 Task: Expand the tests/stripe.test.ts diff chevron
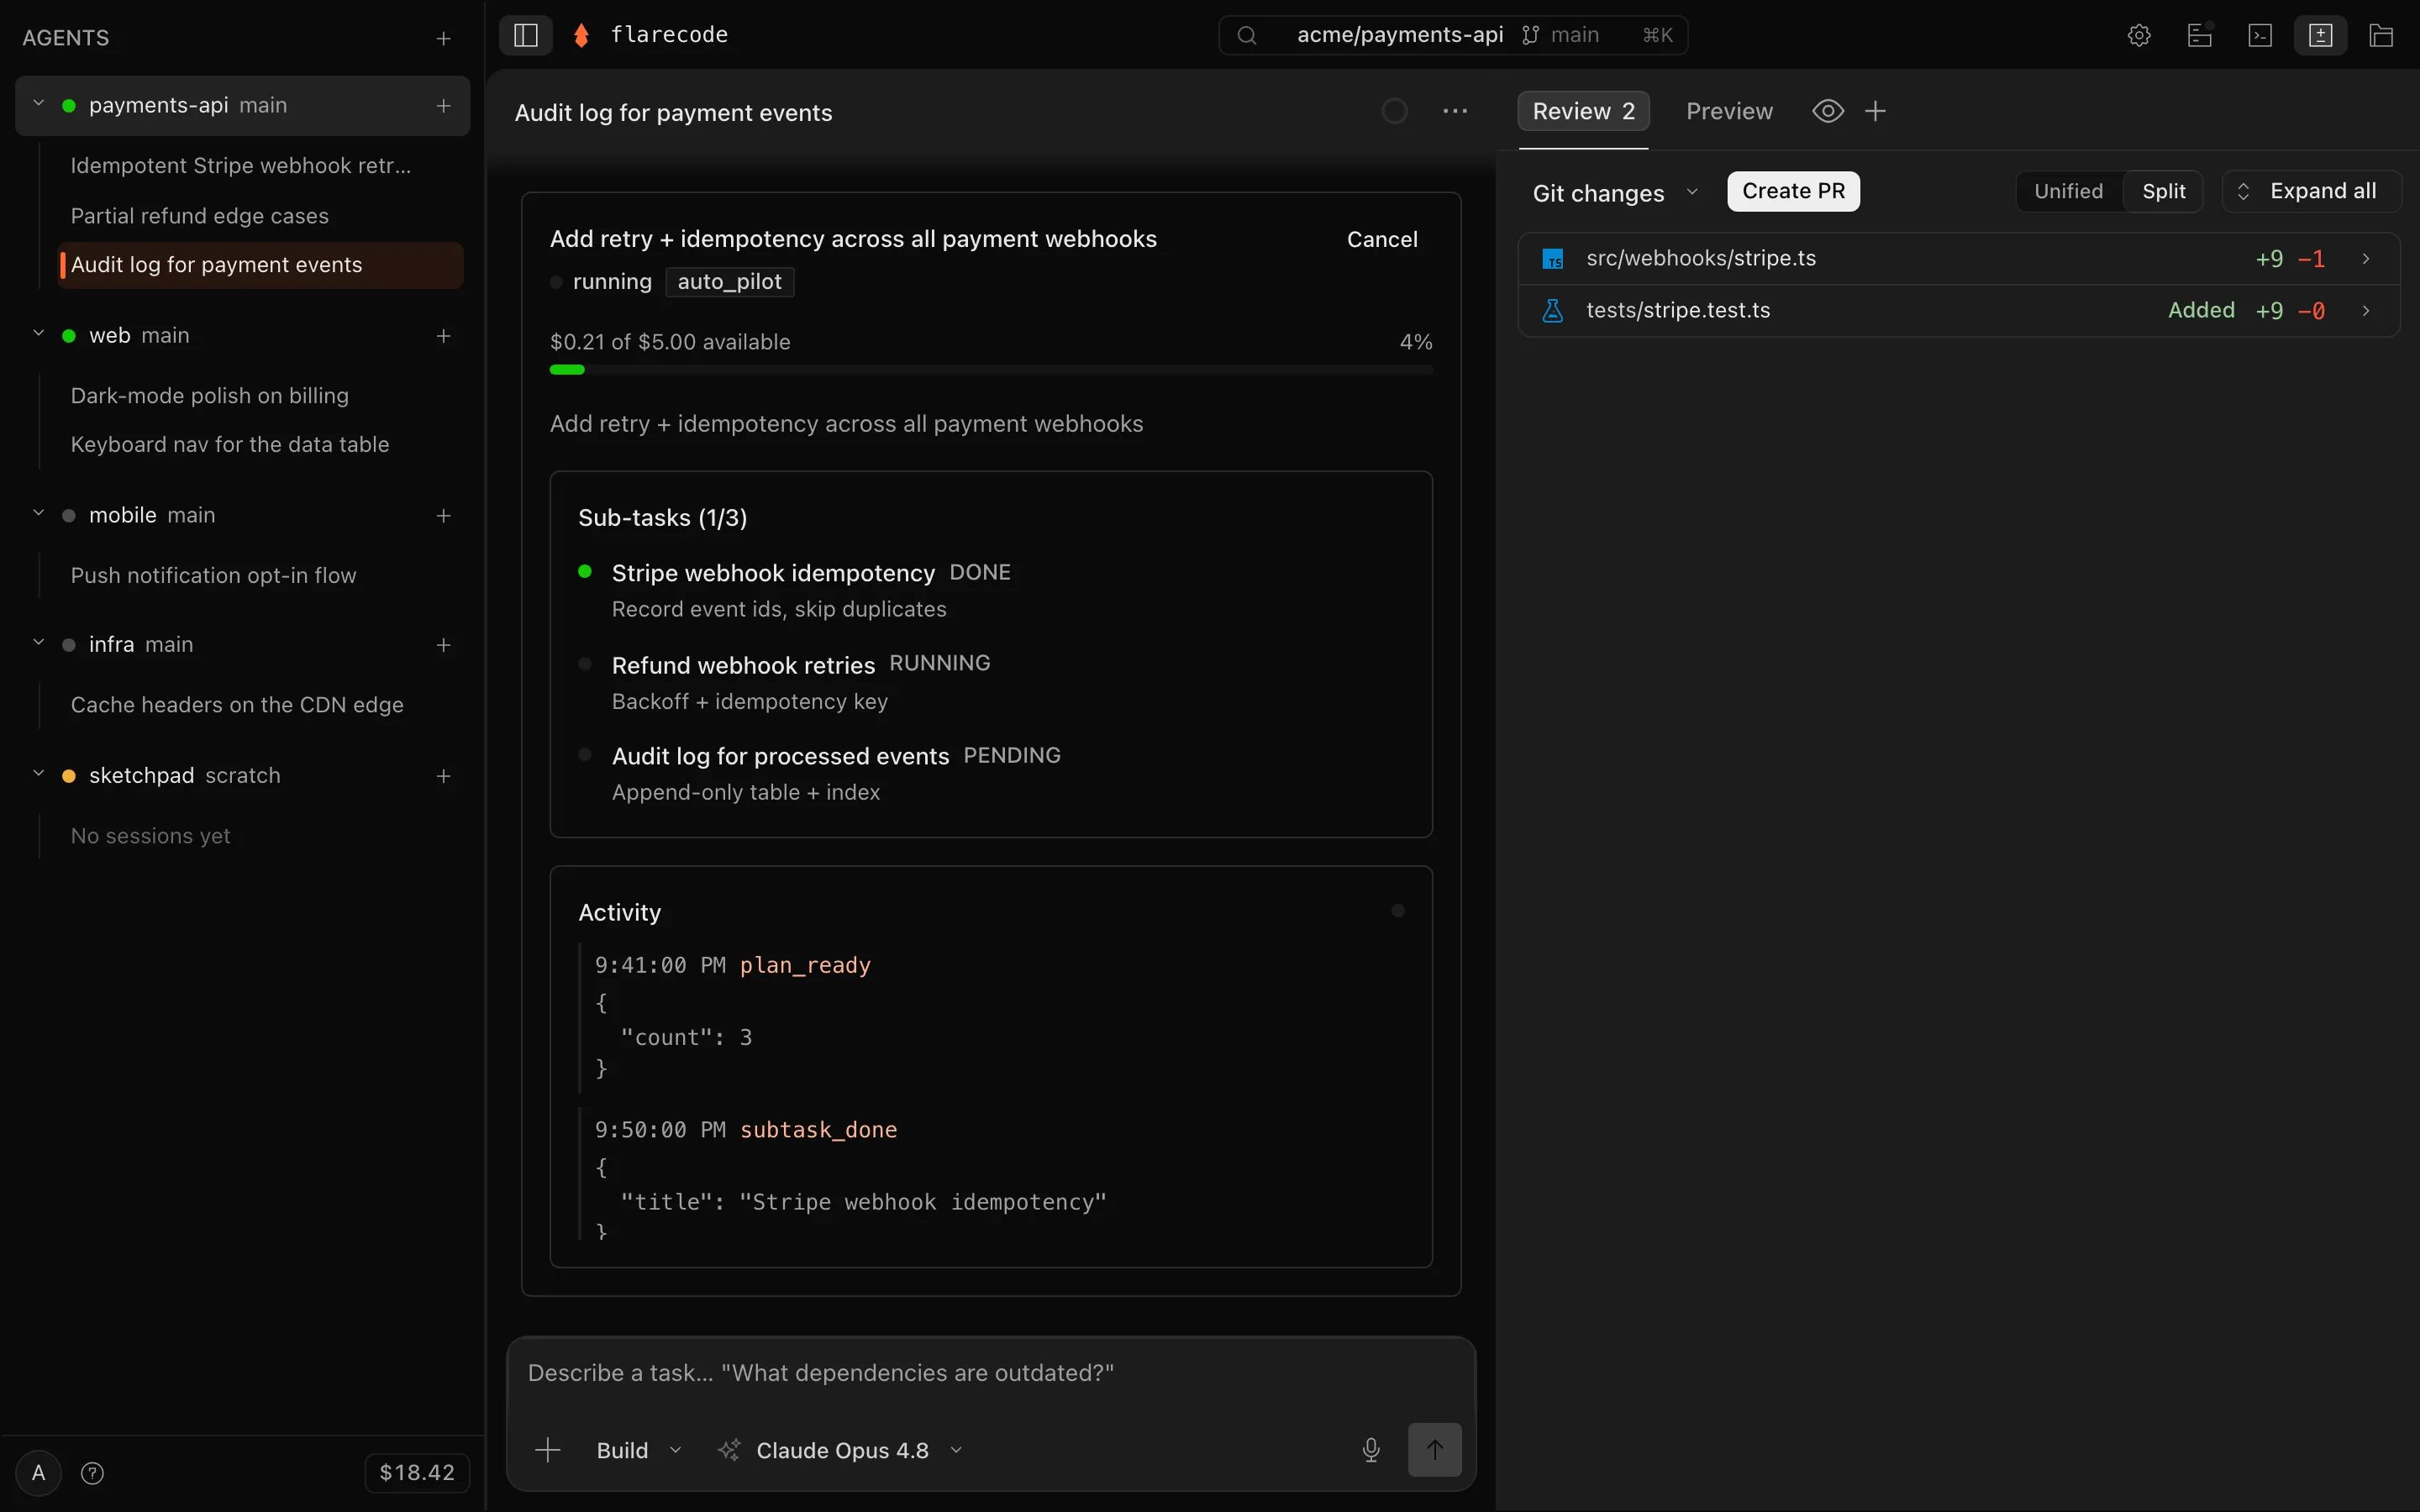(2365, 311)
